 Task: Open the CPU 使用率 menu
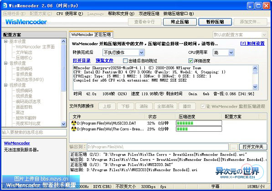point(70,14)
